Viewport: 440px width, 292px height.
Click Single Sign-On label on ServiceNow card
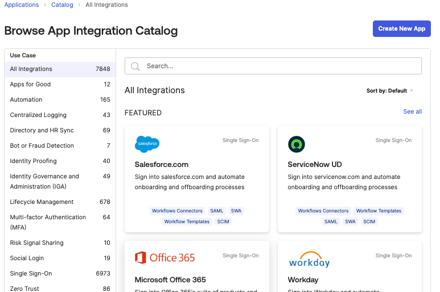(393, 140)
